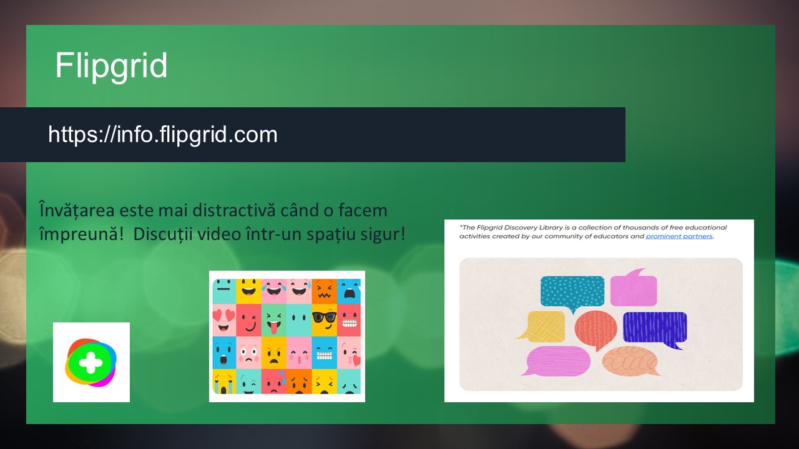Click the blue gritted-teeth emoji
The width and height of the screenshot is (799, 449).
point(325,352)
